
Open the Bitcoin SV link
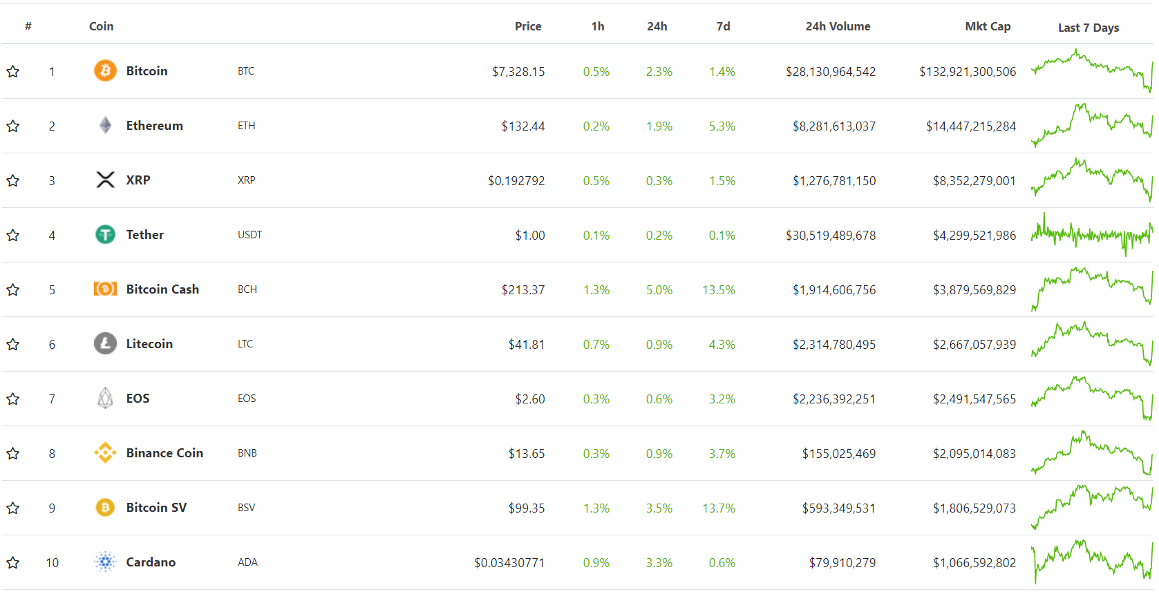(x=156, y=507)
